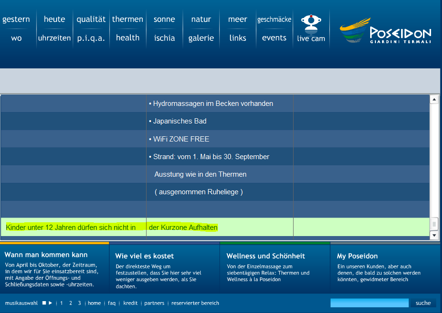This screenshot has width=442, height=313.
Task: Open the galerie menu item
Action: tap(201, 38)
